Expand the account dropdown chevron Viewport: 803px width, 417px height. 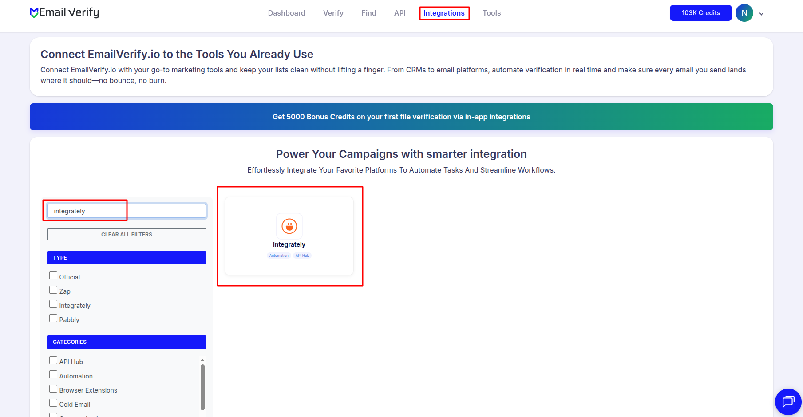(x=761, y=14)
